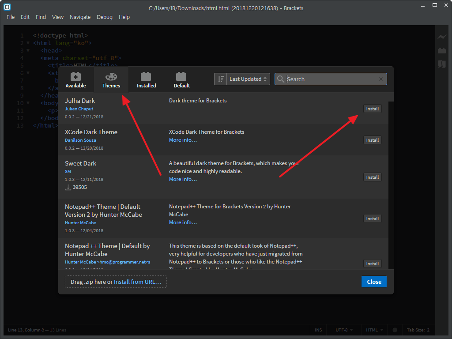Open More info for Notepad++ Theme Version 2
The width and height of the screenshot is (452, 339).
coord(183,222)
